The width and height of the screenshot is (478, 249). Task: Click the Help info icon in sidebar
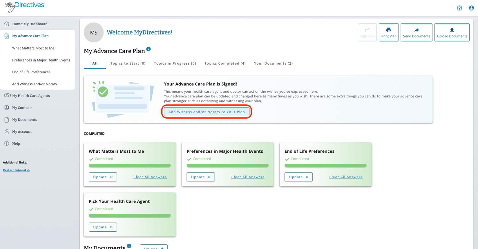coord(7,143)
